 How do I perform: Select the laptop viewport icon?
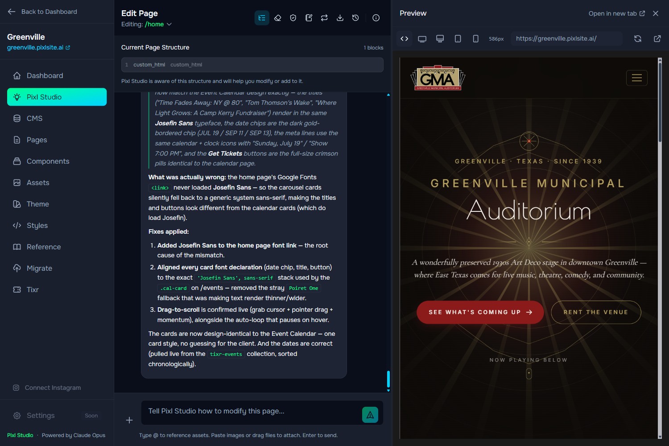pos(422,39)
